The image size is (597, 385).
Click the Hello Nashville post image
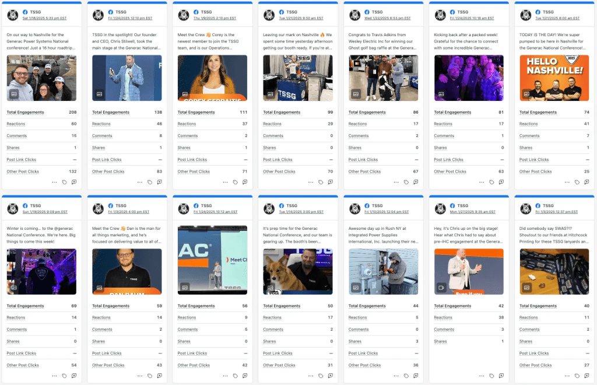click(x=554, y=78)
